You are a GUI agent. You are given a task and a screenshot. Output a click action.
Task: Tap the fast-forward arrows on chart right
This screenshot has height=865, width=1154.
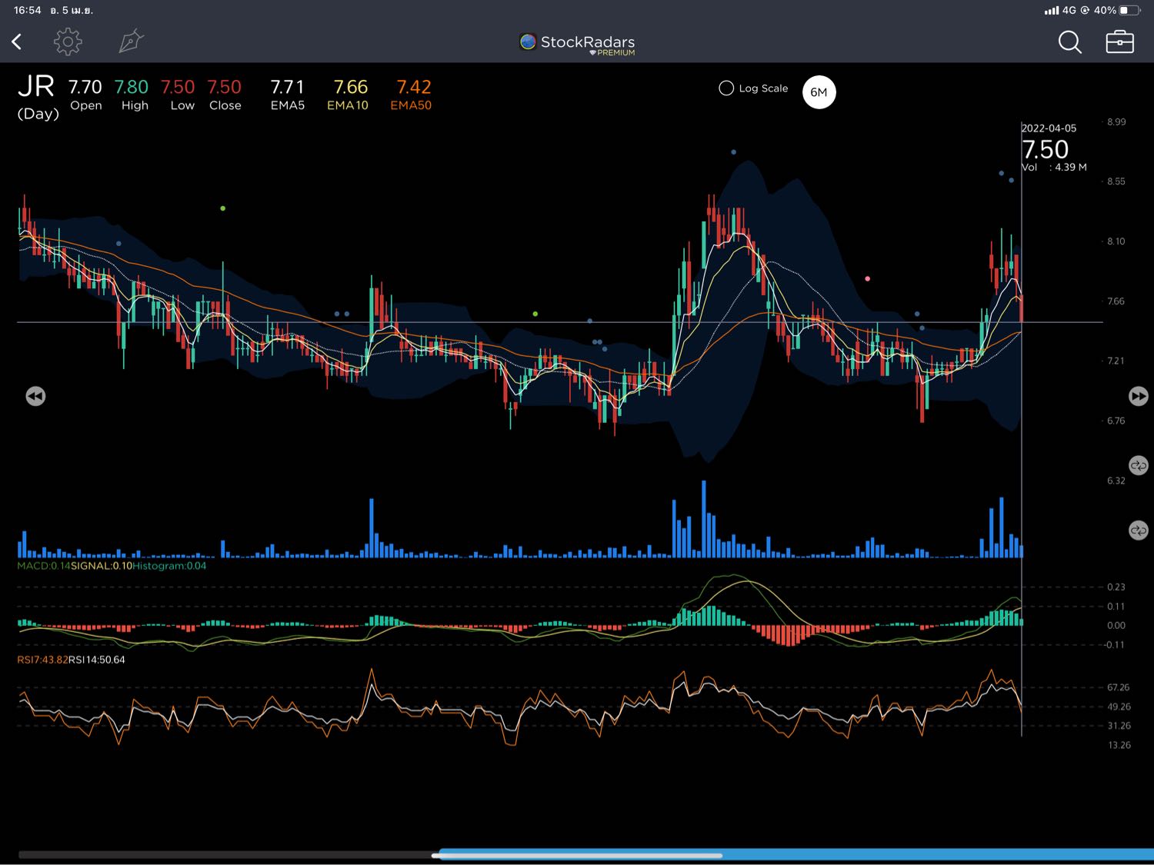tap(1138, 396)
